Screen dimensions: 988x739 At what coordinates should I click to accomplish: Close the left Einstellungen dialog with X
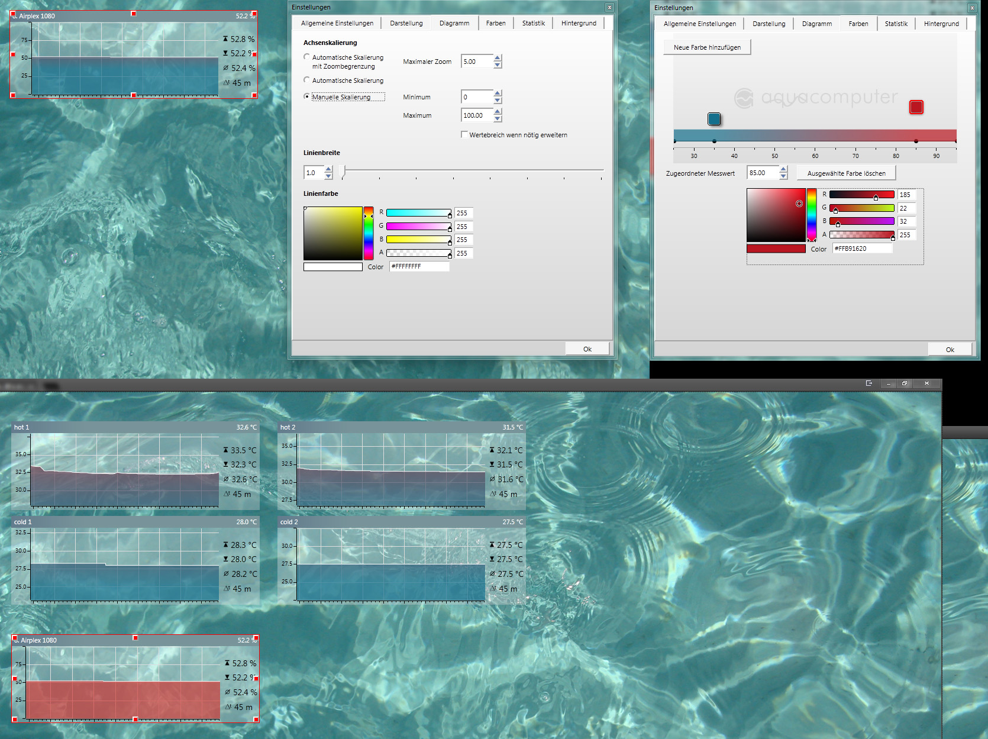click(x=609, y=7)
